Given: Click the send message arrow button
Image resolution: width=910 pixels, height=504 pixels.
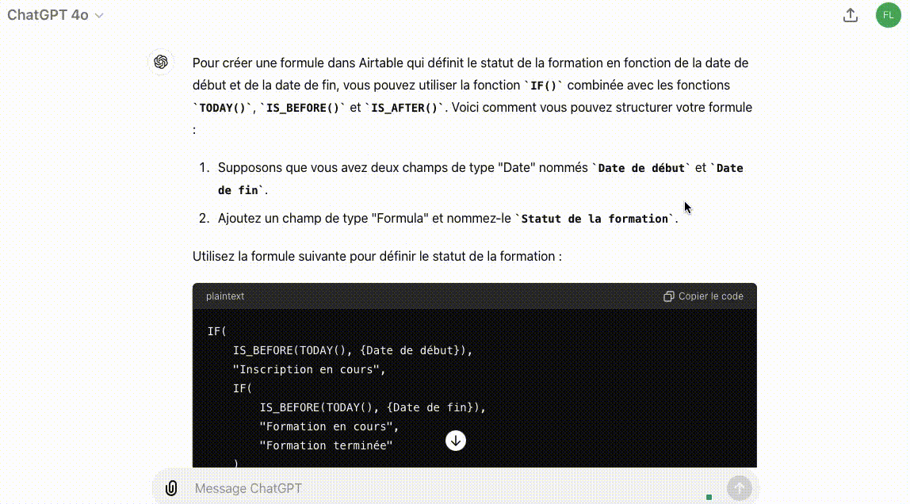Looking at the screenshot, I should click(x=739, y=488).
